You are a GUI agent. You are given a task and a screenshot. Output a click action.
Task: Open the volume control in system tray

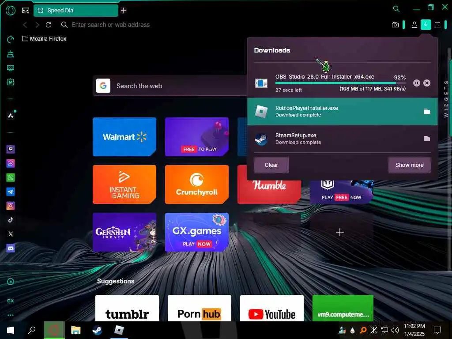(395, 330)
